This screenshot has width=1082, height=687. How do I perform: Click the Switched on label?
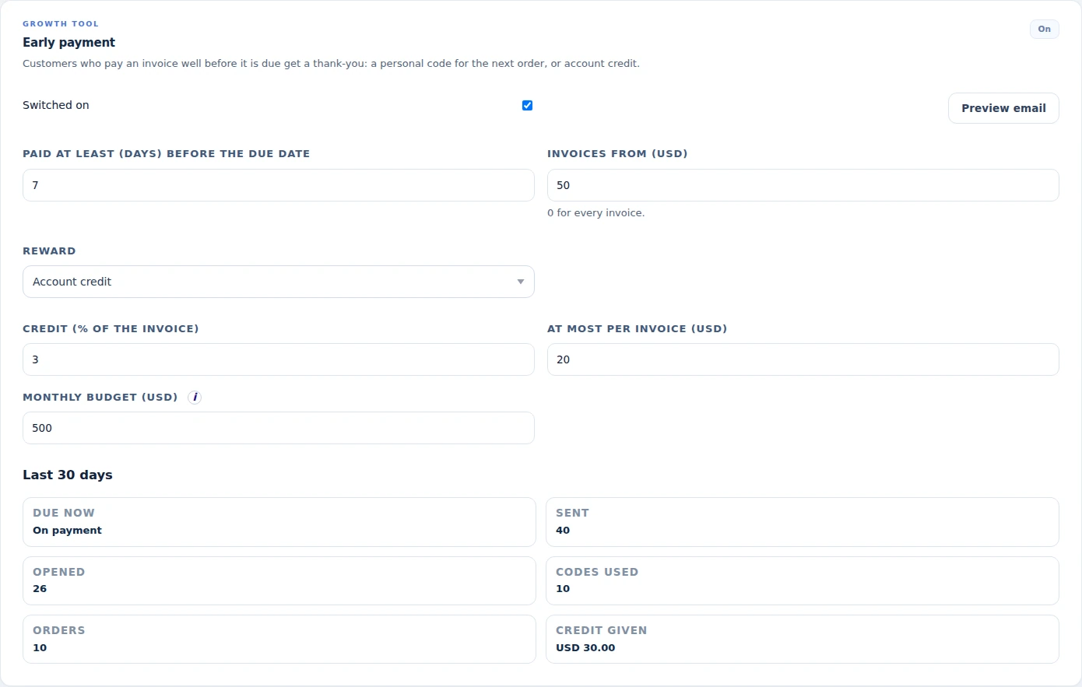pos(56,105)
